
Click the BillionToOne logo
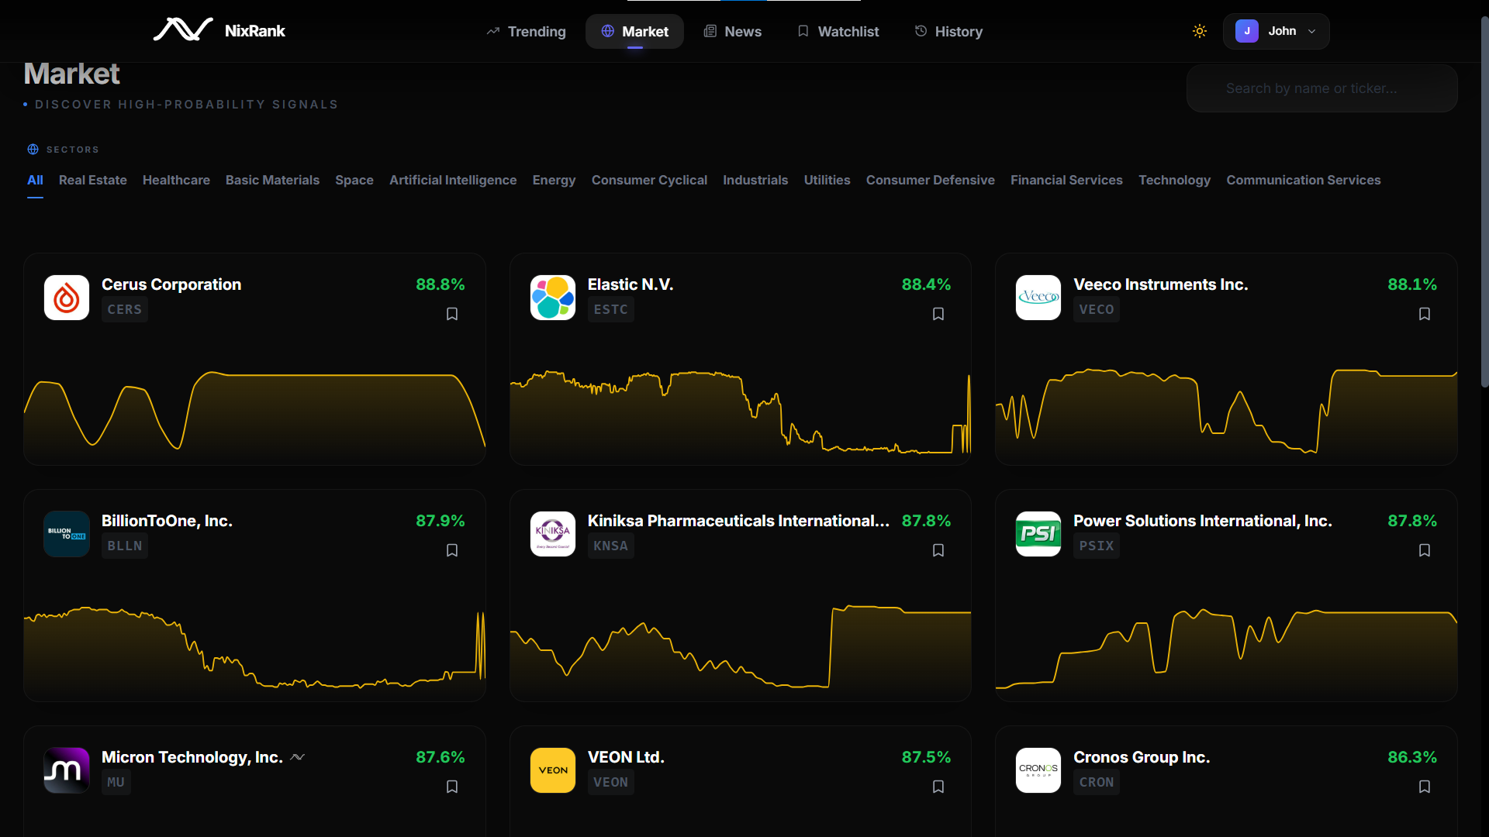click(x=67, y=534)
